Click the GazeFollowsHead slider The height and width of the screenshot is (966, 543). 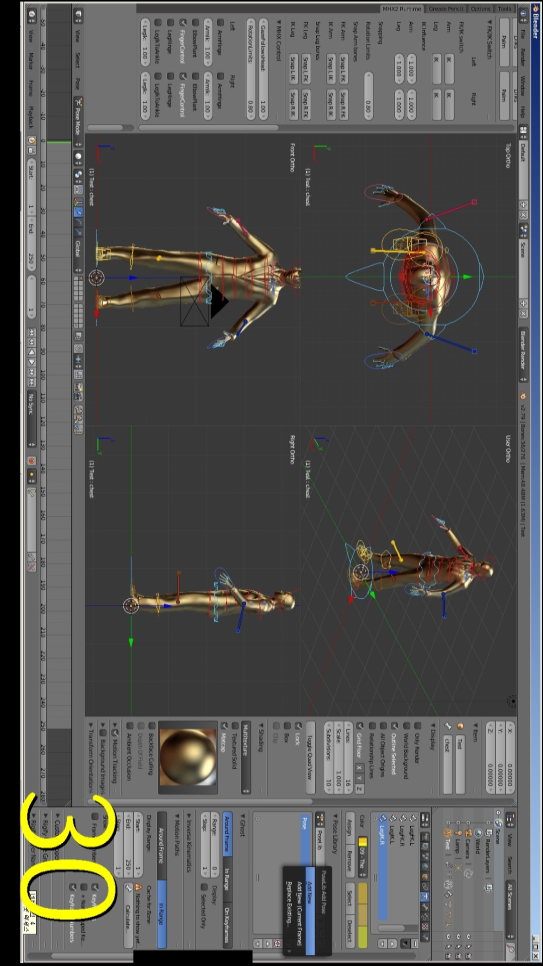(x=263, y=69)
